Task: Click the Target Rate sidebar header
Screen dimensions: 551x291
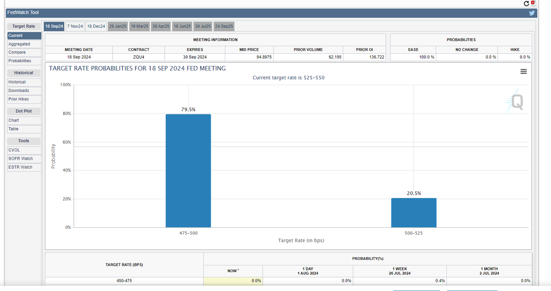Action: click(x=24, y=26)
